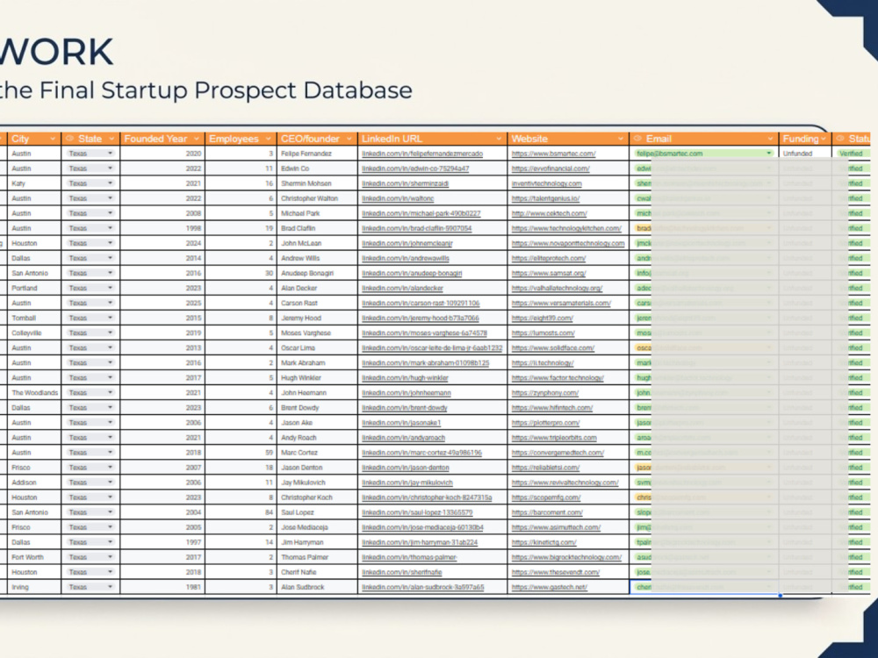Screen dimensions: 878x658
Task: Open the Founded Year column filter button
Action: [x=197, y=139]
